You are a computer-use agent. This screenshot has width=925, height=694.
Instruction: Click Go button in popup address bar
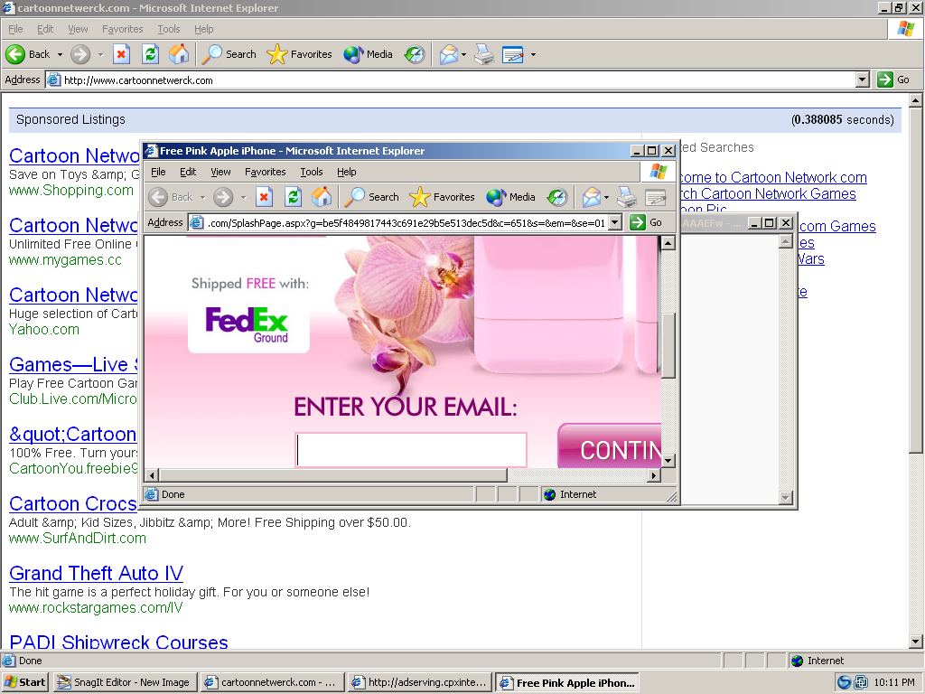tap(646, 222)
